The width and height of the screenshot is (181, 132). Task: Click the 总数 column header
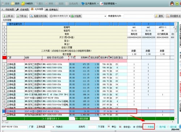115,58
